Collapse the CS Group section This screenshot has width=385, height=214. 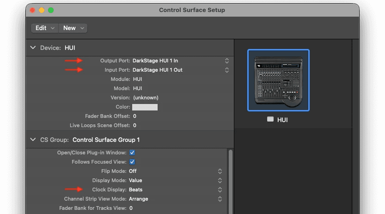(33, 140)
